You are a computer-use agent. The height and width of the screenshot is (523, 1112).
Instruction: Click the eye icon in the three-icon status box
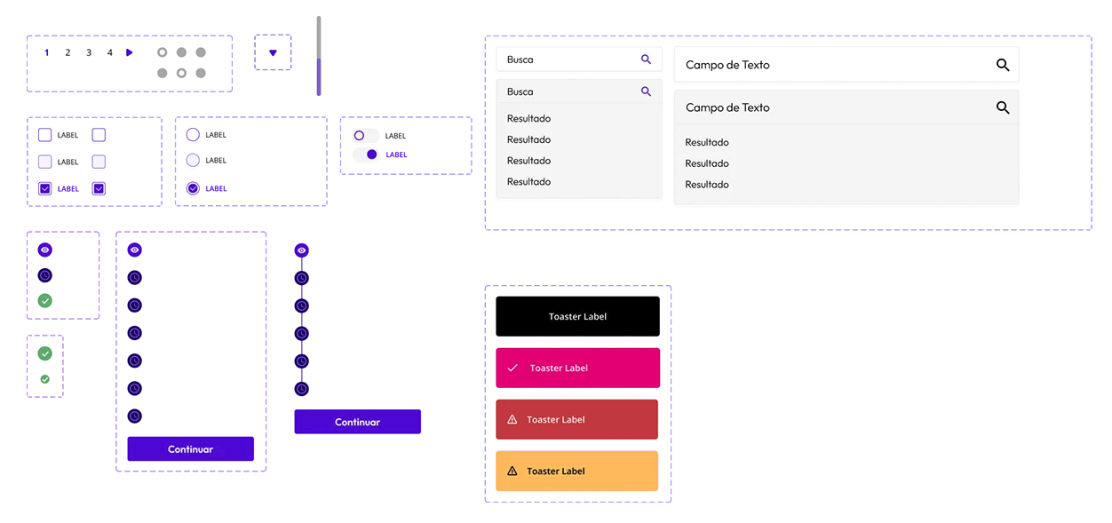[45, 250]
